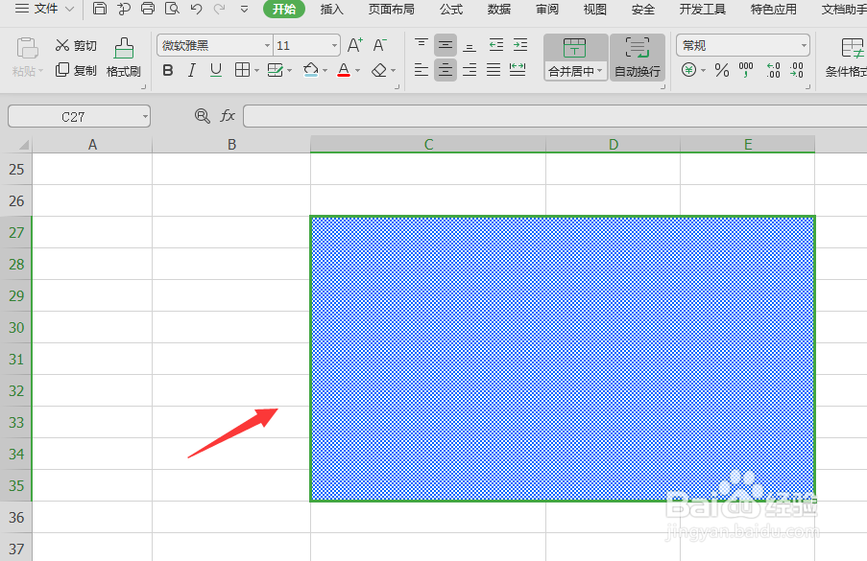Image resolution: width=867 pixels, height=561 pixels.
Task: Align text left
Action: 421,70
